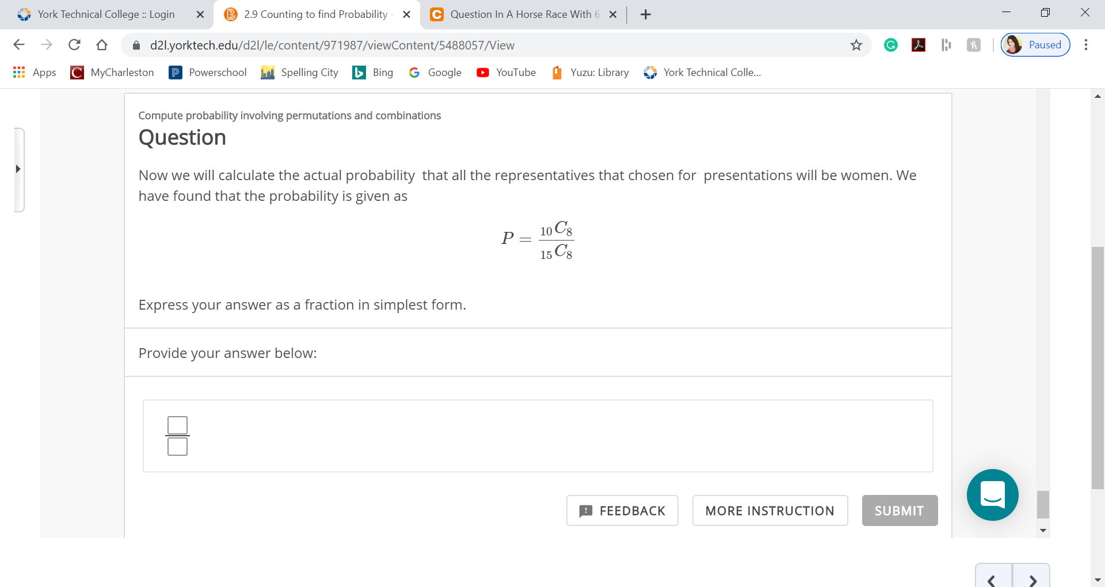The height and width of the screenshot is (587, 1105).
Task: Open MORE INSTRUCTION for help
Action: pyautogui.click(x=769, y=510)
